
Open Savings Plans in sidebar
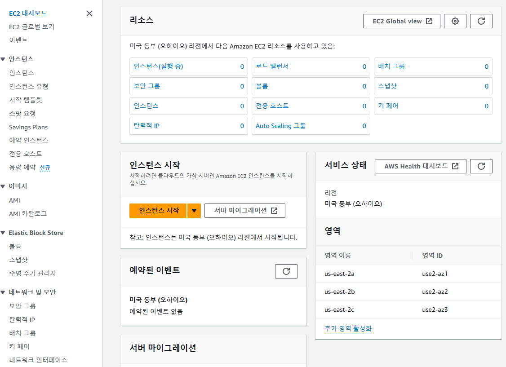click(x=28, y=127)
